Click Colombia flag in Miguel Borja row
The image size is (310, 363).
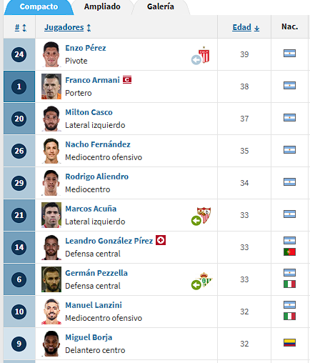289,342
